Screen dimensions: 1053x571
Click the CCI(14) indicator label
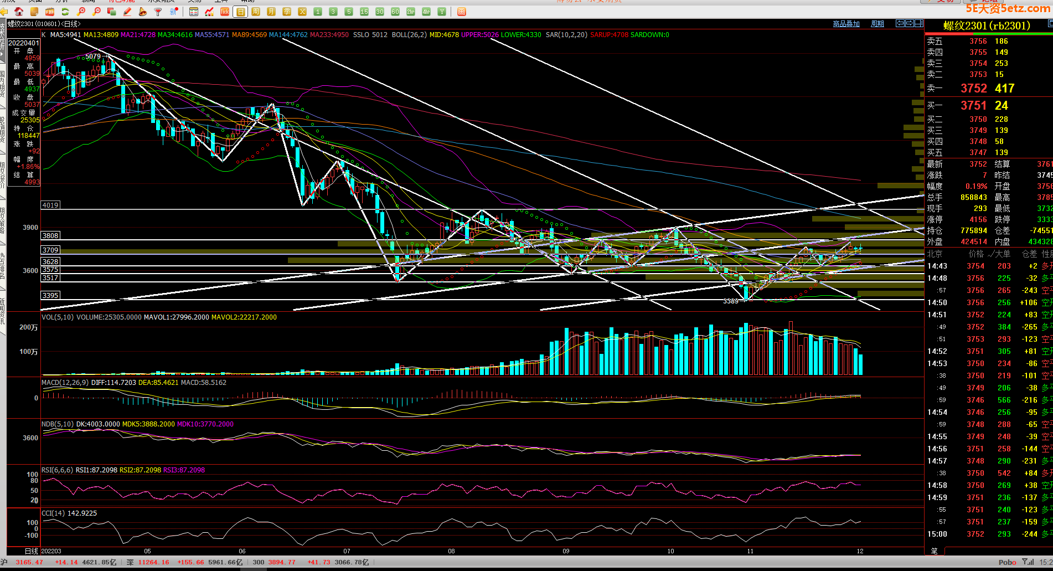53,513
